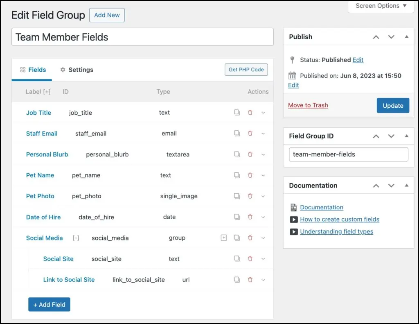The height and width of the screenshot is (324, 419).
Task: Switch to the Settings tab
Action: pyautogui.click(x=77, y=70)
